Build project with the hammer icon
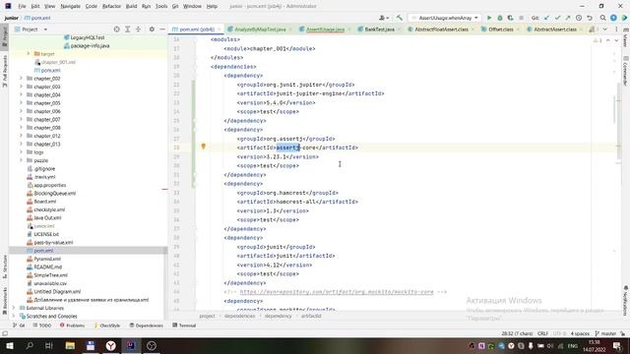 click(399, 18)
